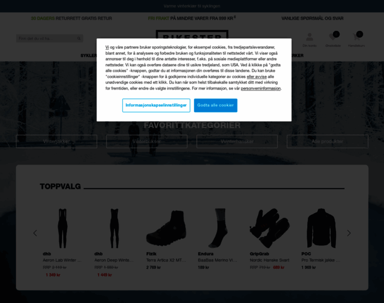Follow the personverninformasjon link
The width and height of the screenshot is (384, 303).
coord(261,88)
